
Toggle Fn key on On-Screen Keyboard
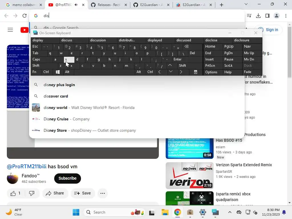(x=36, y=72)
